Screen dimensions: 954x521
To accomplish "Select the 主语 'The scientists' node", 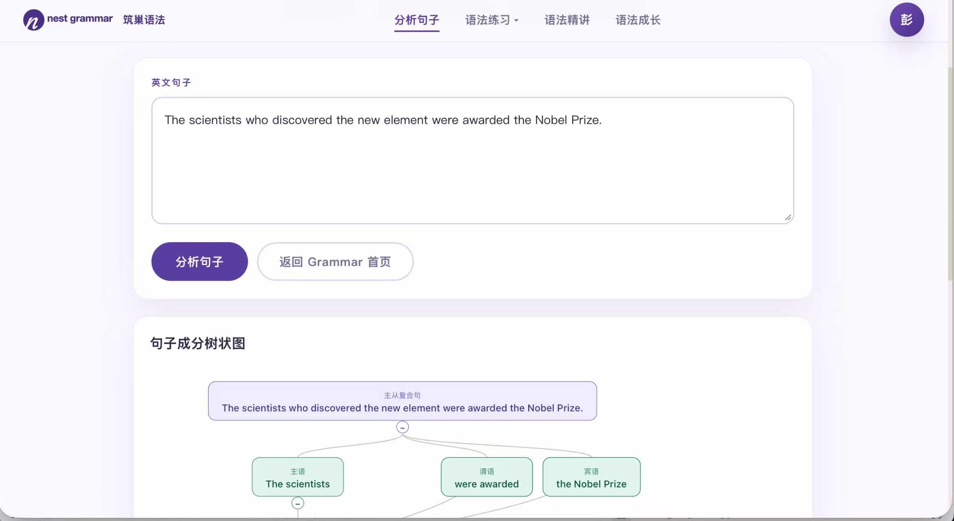I will coord(298,477).
